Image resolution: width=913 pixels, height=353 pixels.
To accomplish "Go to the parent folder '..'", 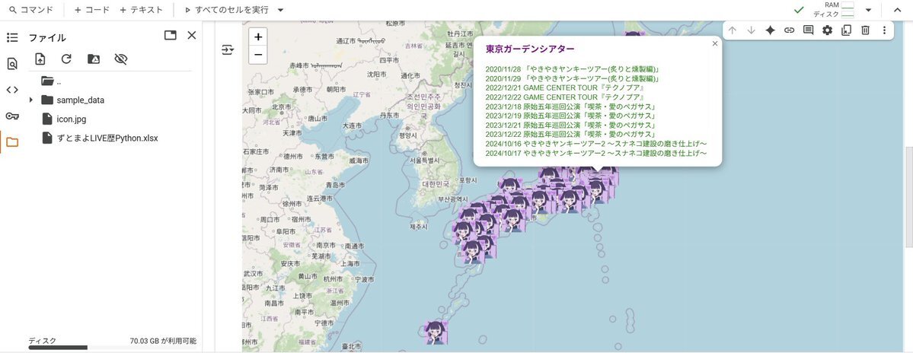I will pos(53,81).
